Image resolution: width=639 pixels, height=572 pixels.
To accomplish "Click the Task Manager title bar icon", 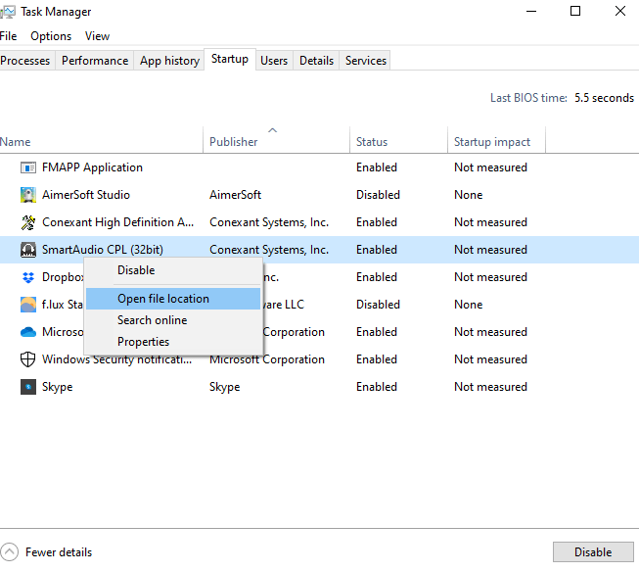I will point(7,12).
